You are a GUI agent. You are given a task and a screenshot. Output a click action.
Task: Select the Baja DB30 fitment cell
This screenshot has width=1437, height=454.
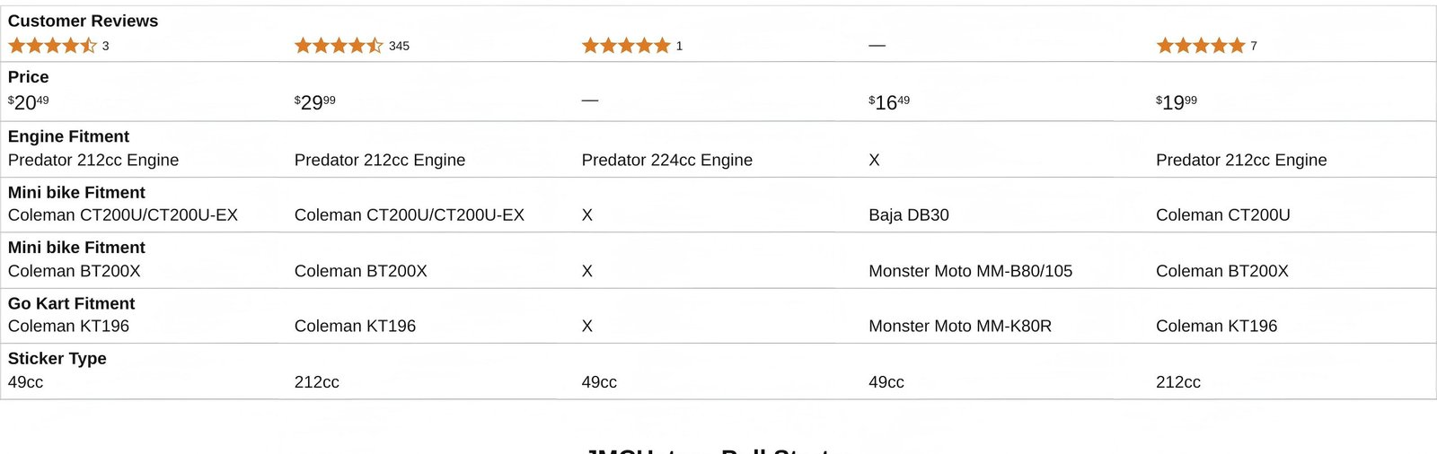pos(908,215)
